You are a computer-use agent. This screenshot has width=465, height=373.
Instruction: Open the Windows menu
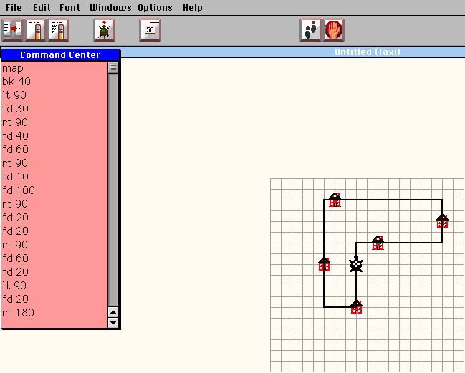click(x=110, y=7)
